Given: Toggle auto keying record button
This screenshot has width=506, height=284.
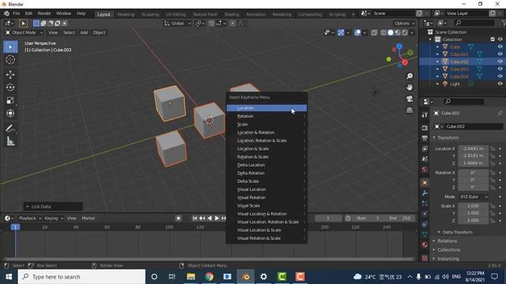Looking at the screenshot, I should click(x=179, y=218).
